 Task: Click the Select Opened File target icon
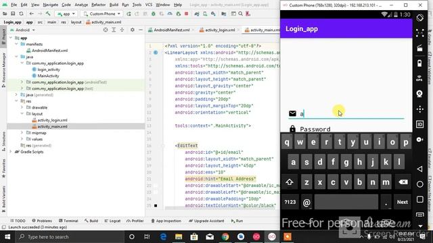click(106, 30)
